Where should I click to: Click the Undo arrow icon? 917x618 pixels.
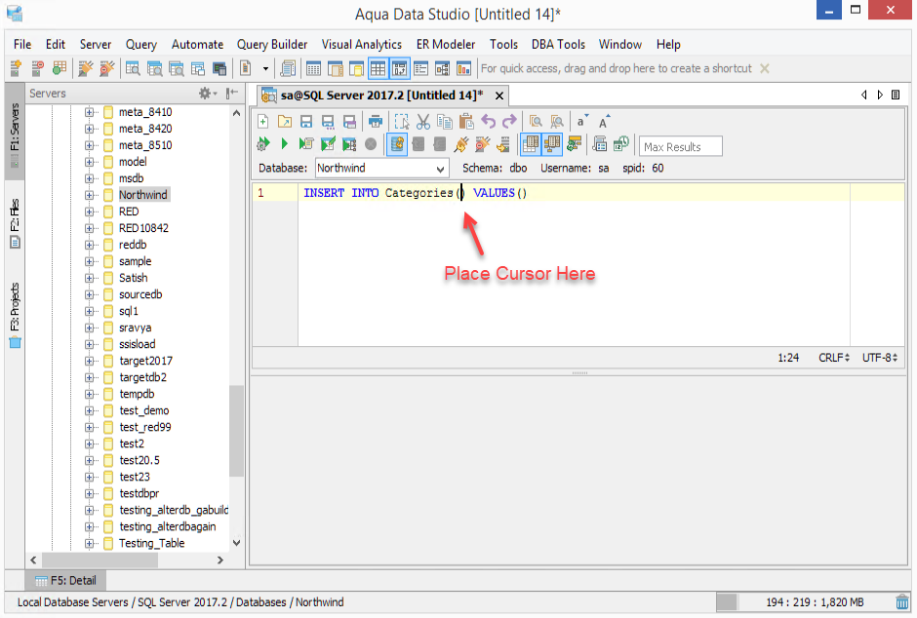[x=489, y=122]
